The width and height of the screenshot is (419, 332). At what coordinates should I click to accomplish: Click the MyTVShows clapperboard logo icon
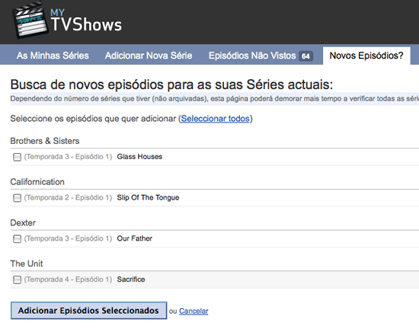(30, 21)
